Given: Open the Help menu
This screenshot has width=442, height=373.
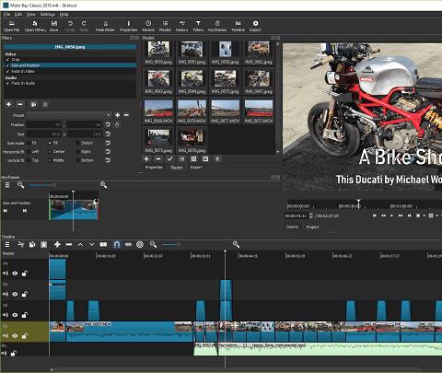Looking at the screenshot, I should tap(64, 15).
